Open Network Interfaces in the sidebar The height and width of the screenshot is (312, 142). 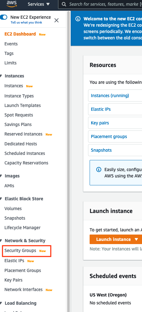pyautogui.click(x=23, y=289)
